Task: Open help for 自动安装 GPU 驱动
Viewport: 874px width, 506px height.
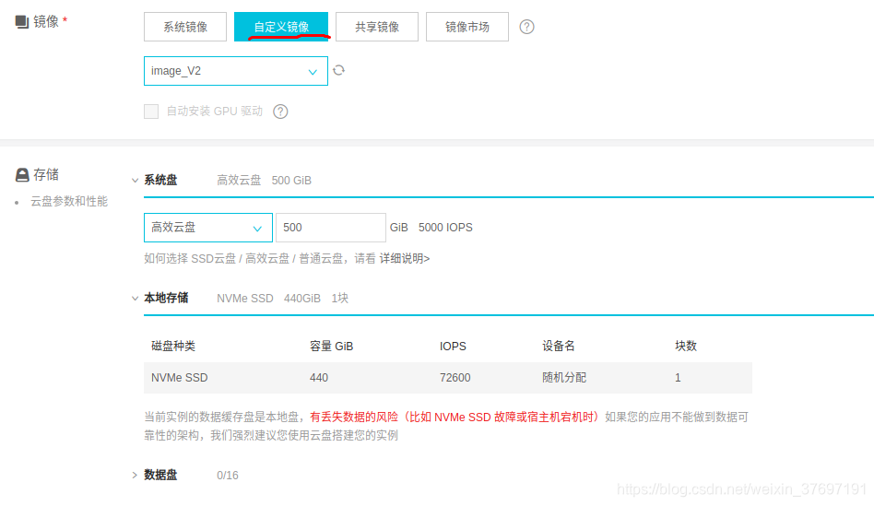Action: [x=280, y=112]
